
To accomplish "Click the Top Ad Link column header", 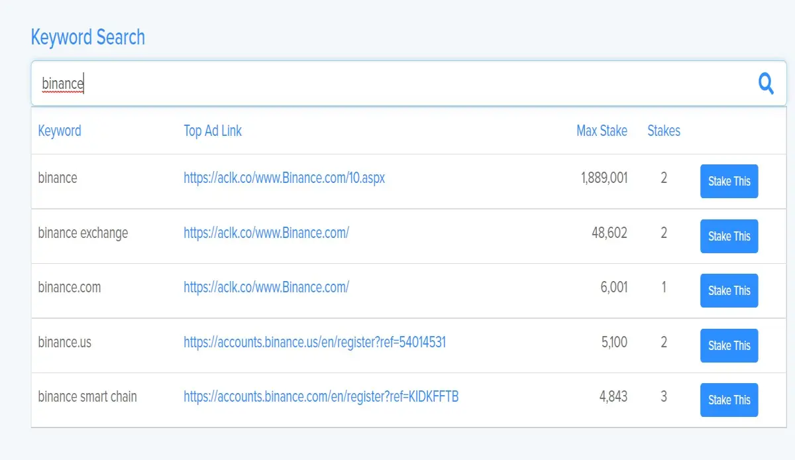I will [x=213, y=131].
